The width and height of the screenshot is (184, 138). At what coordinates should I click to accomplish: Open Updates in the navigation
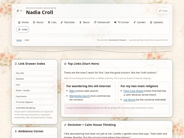pyautogui.click(x=156, y=22)
